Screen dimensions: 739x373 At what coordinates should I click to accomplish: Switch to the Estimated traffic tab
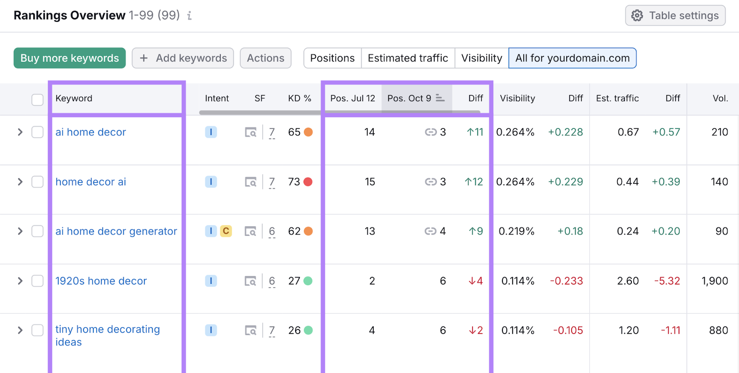tap(408, 58)
